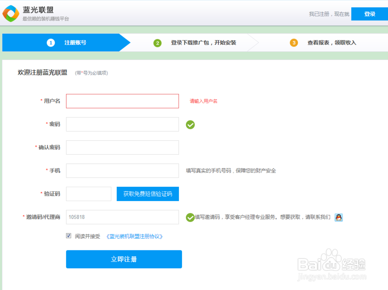Open the 蓝光装机联盟注册协议 link
This screenshot has height=290, width=388.
click(x=134, y=236)
